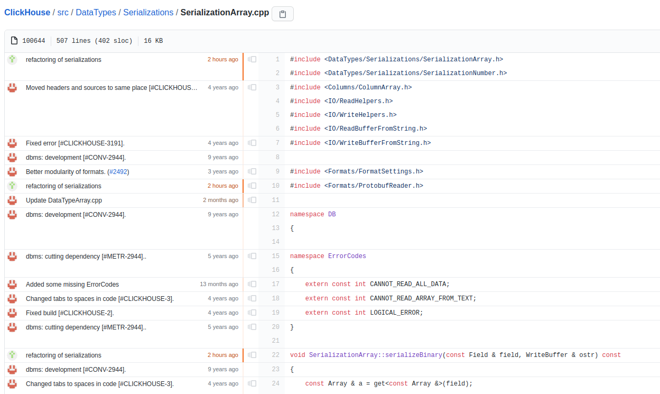View blame prior to change on line 1

click(252, 60)
